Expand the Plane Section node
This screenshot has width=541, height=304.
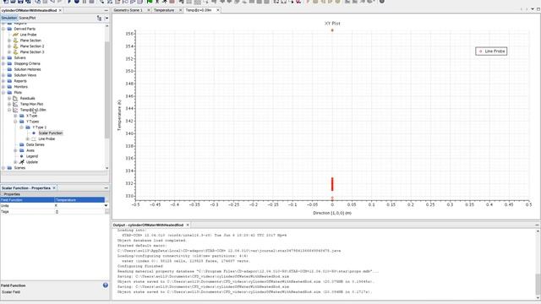pyautogui.click(x=9, y=41)
